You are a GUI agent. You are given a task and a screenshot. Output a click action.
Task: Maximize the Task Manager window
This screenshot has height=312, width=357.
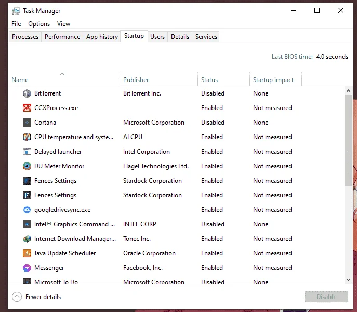click(x=317, y=11)
